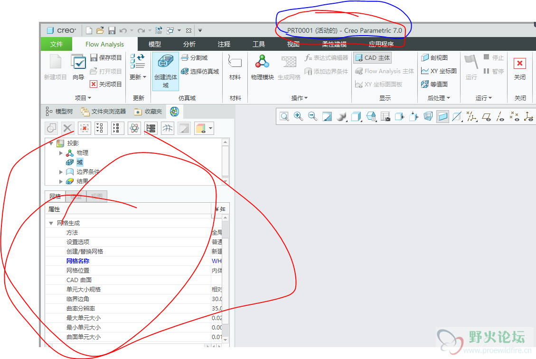Switch to the 注释 ribbon tab
536x359 pixels.
224,44
